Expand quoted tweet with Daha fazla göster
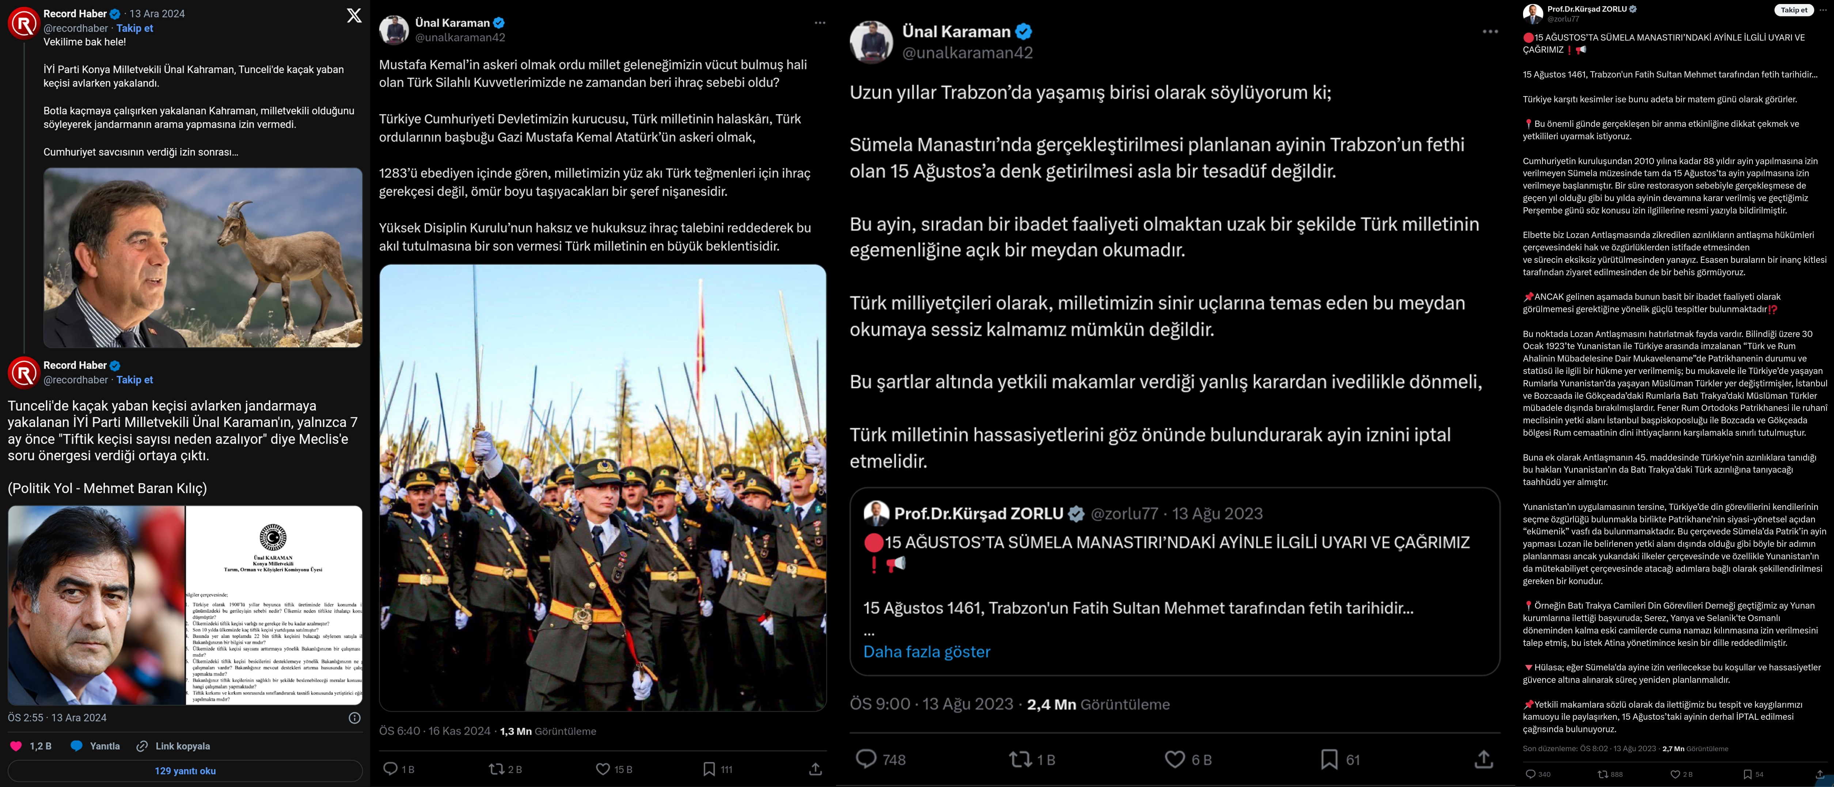The width and height of the screenshot is (1834, 787). (926, 652)
